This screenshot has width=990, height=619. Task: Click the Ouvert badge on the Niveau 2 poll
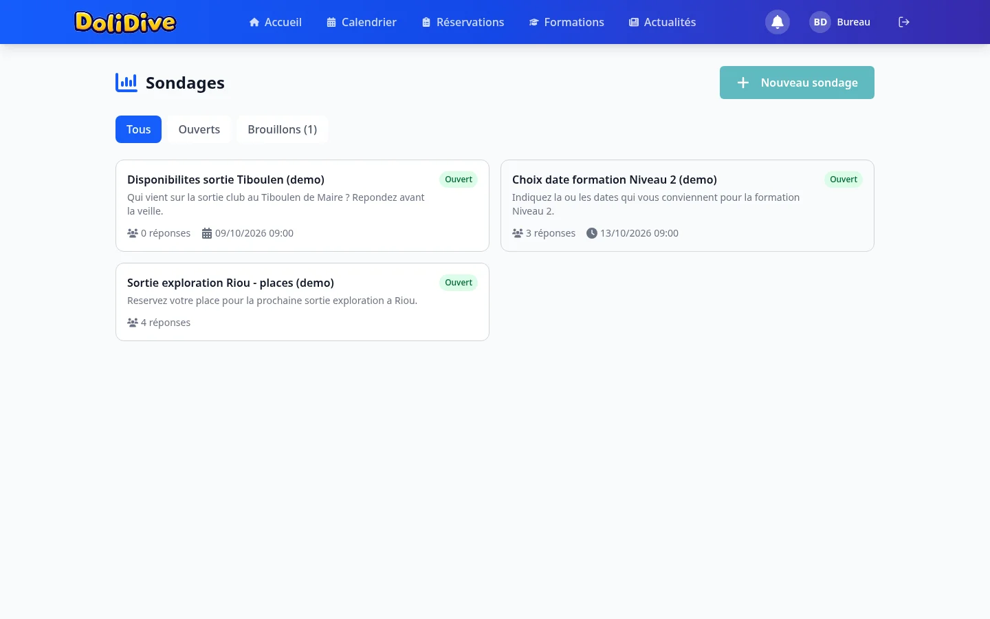pos(844,180)
